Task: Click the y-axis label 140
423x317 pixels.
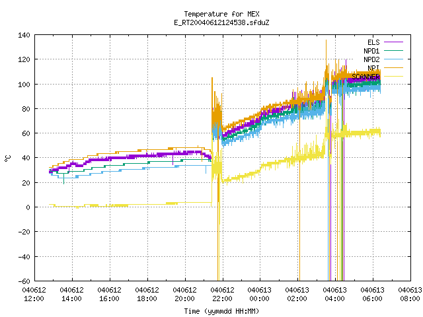Action: 24,35
